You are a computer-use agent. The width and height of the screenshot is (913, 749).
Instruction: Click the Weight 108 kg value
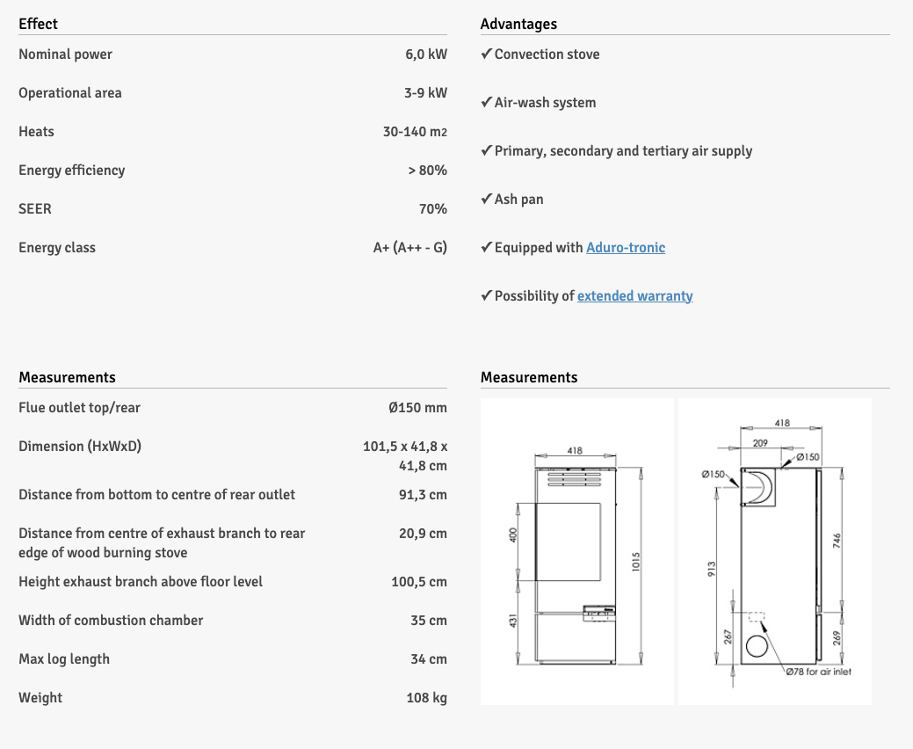(426, 698)
